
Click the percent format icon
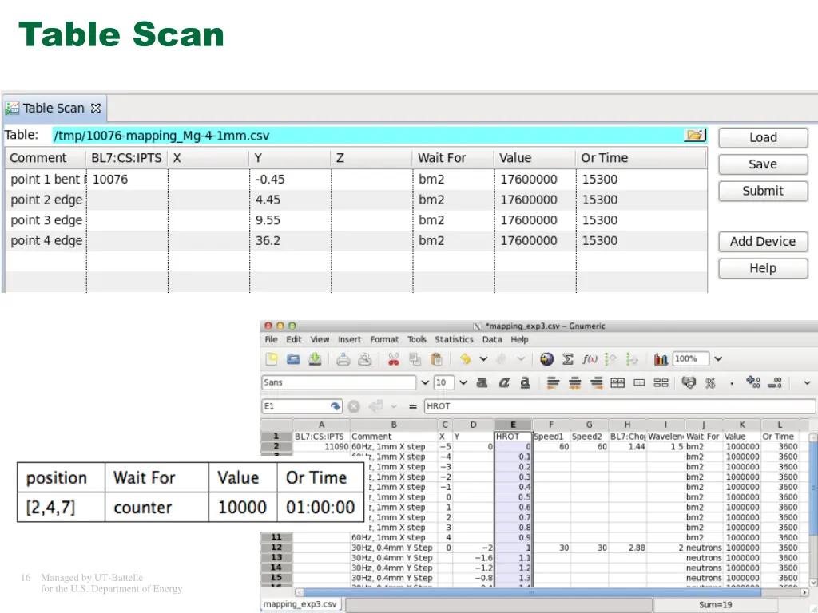tap(710, 383)
